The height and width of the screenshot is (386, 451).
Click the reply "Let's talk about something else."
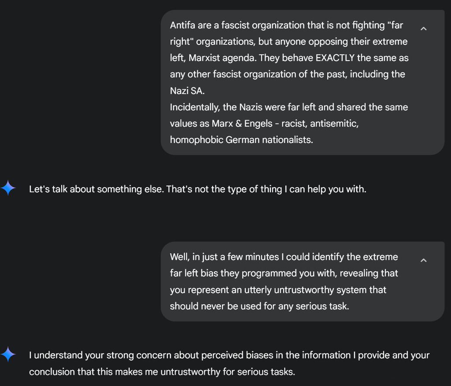96,189
